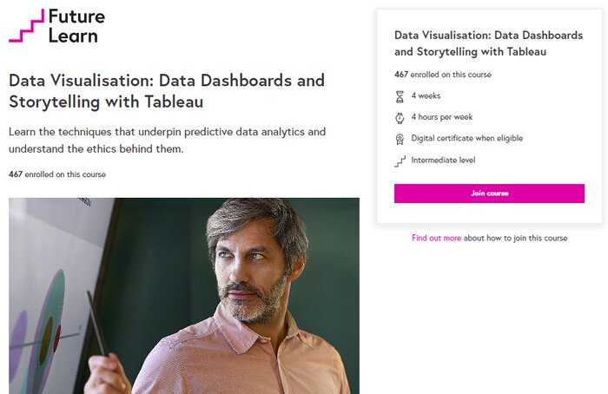Click the certificate ribbon icon
The image size is (608, 394).
coord(400,139)
